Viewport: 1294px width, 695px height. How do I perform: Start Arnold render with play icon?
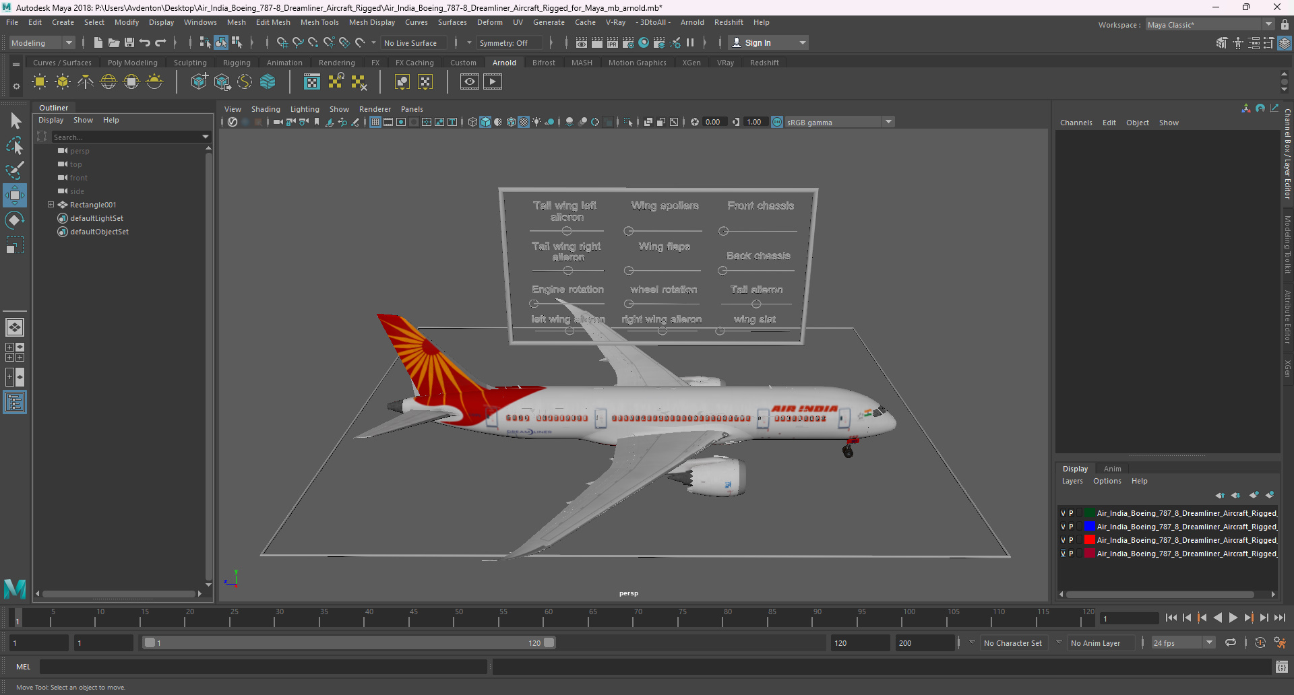click(x=493, y=82)
